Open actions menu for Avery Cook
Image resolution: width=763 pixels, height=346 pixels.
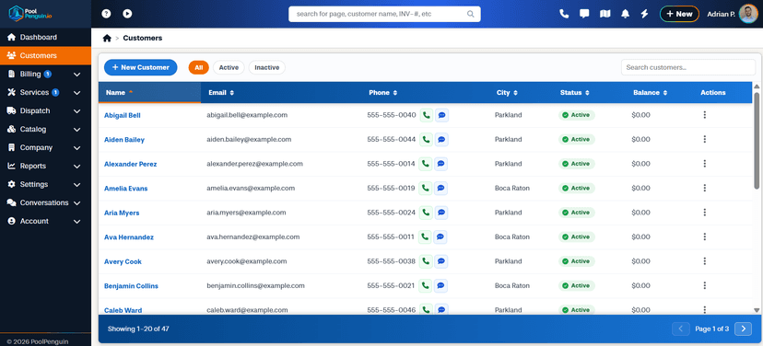(x=705, y=261)
